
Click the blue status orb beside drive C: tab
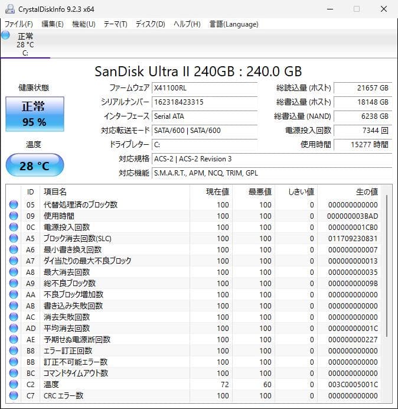pyautogui.click(x=5, y=35)
